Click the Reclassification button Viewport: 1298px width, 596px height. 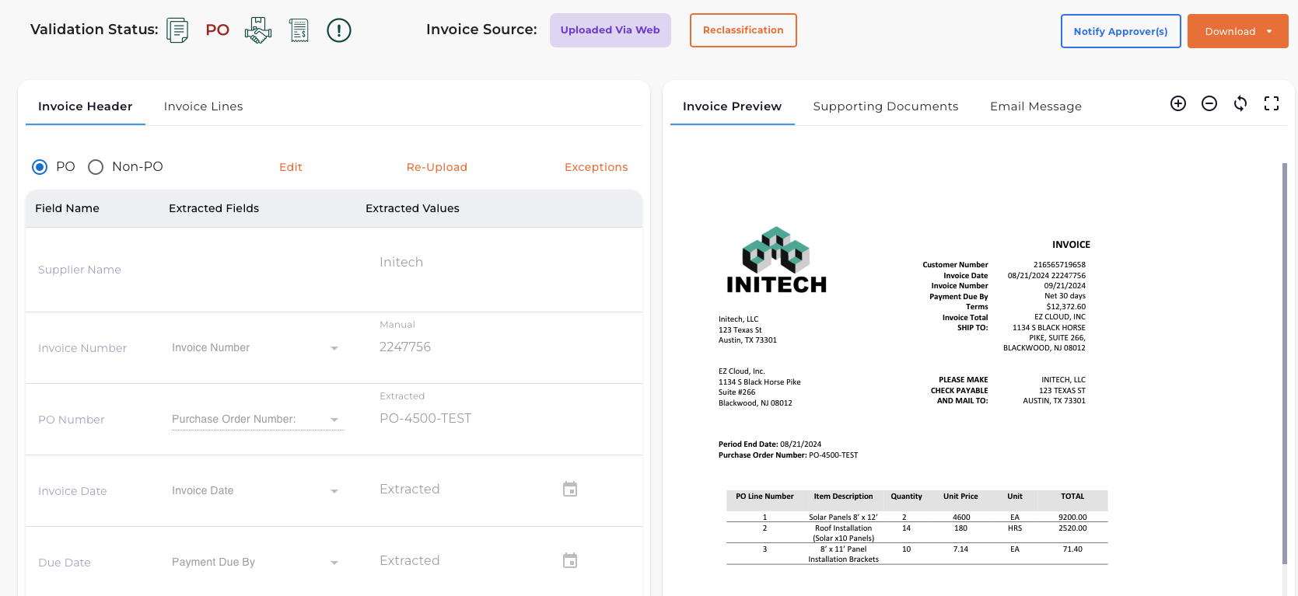pos(743,30)
